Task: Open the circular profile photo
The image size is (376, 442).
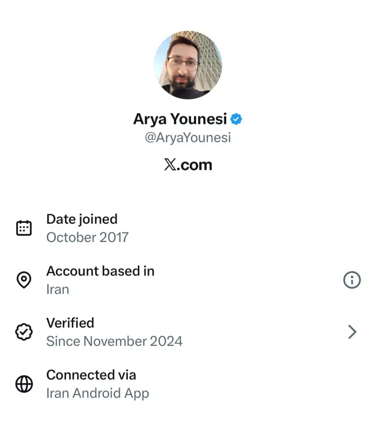Action: [x=188, y=65]
